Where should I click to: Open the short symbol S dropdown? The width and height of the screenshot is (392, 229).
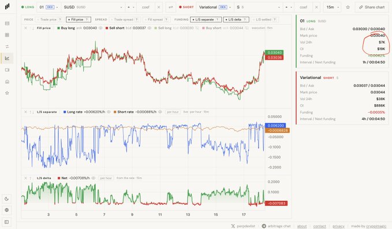click(x=259, y=7)
